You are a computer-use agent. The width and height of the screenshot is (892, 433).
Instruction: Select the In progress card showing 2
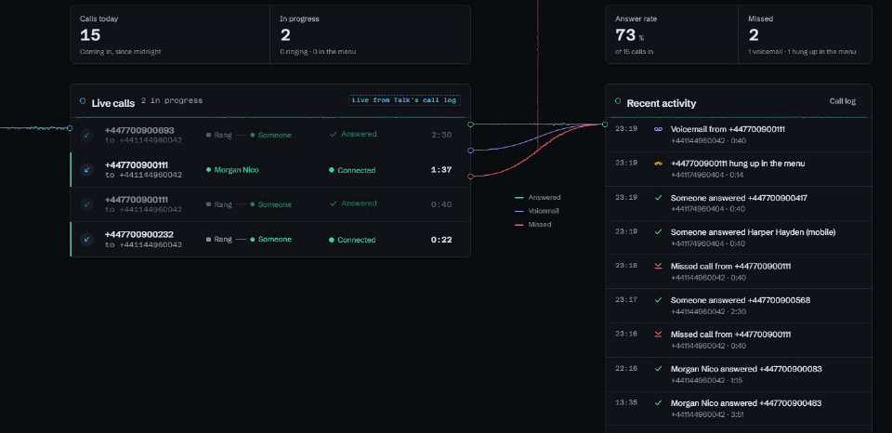pos(370,34)
